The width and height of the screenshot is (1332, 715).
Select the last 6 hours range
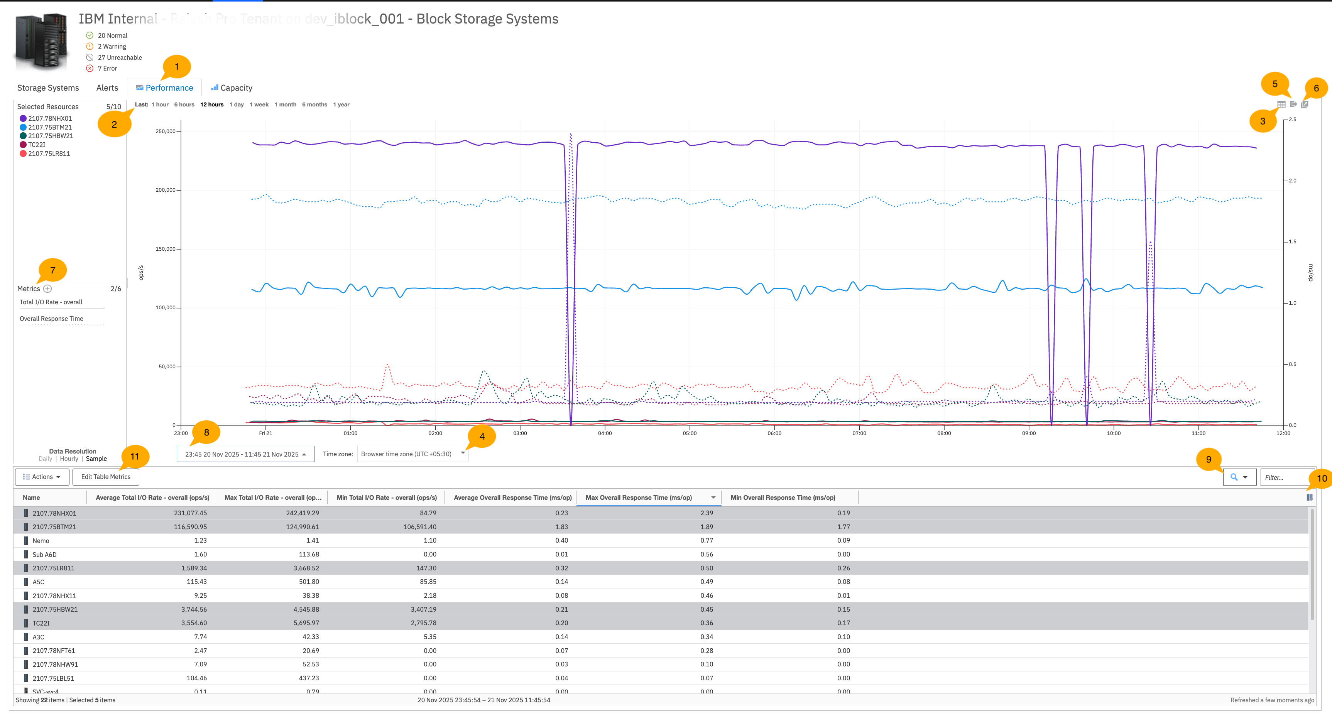(184, 105)
